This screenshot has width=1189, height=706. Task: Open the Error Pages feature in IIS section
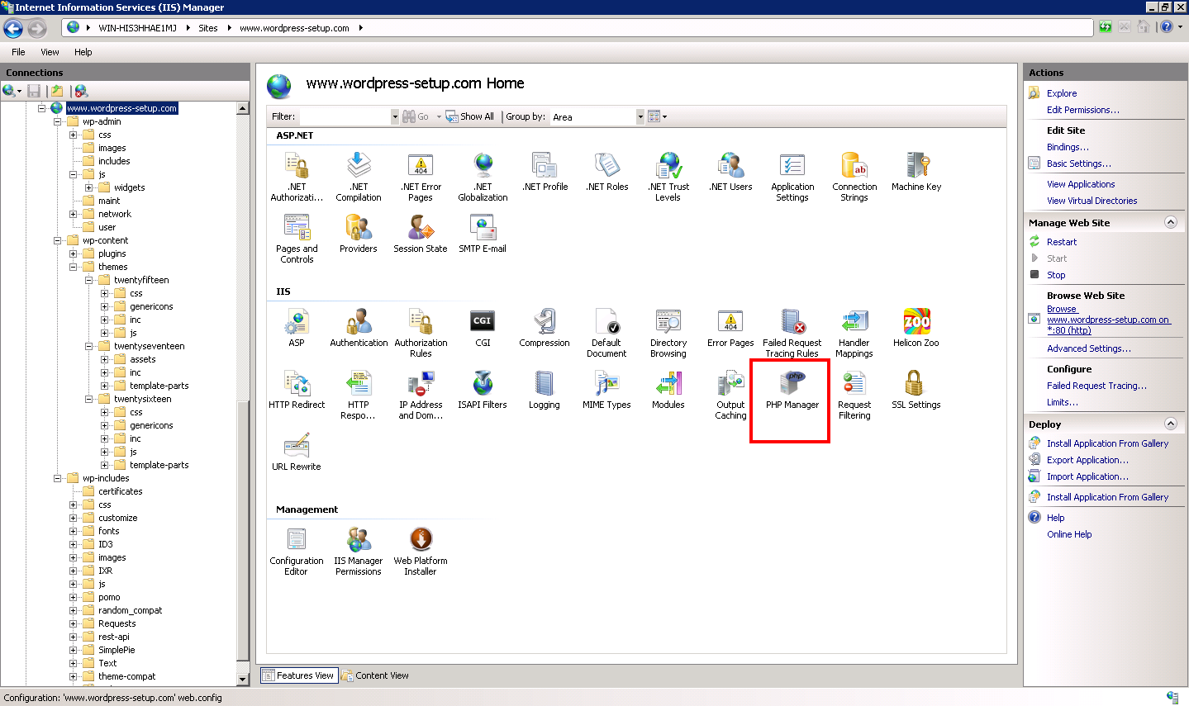coord(730,329)
